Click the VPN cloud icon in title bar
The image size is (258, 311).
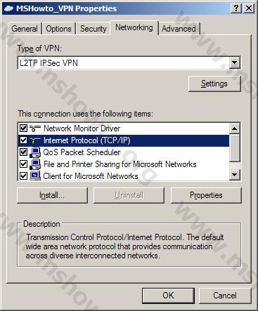(x=9, y=8)
